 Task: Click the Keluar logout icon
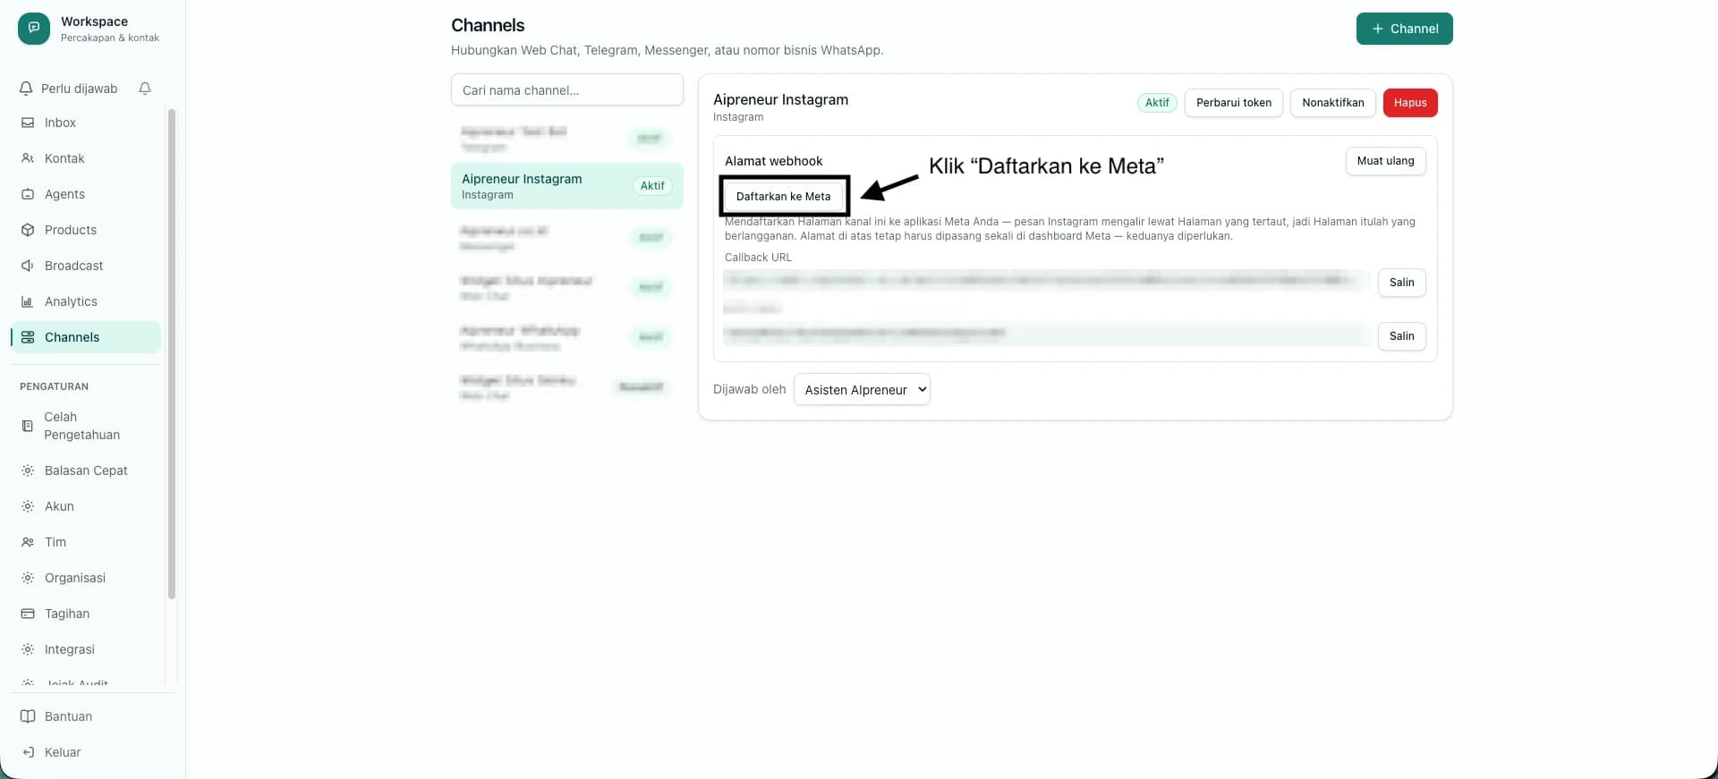coord(28,752)
